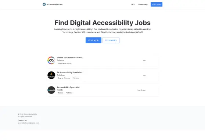
Task: Open the Sr Accessibility Specialist I job
Action: (x=70, y=73)
